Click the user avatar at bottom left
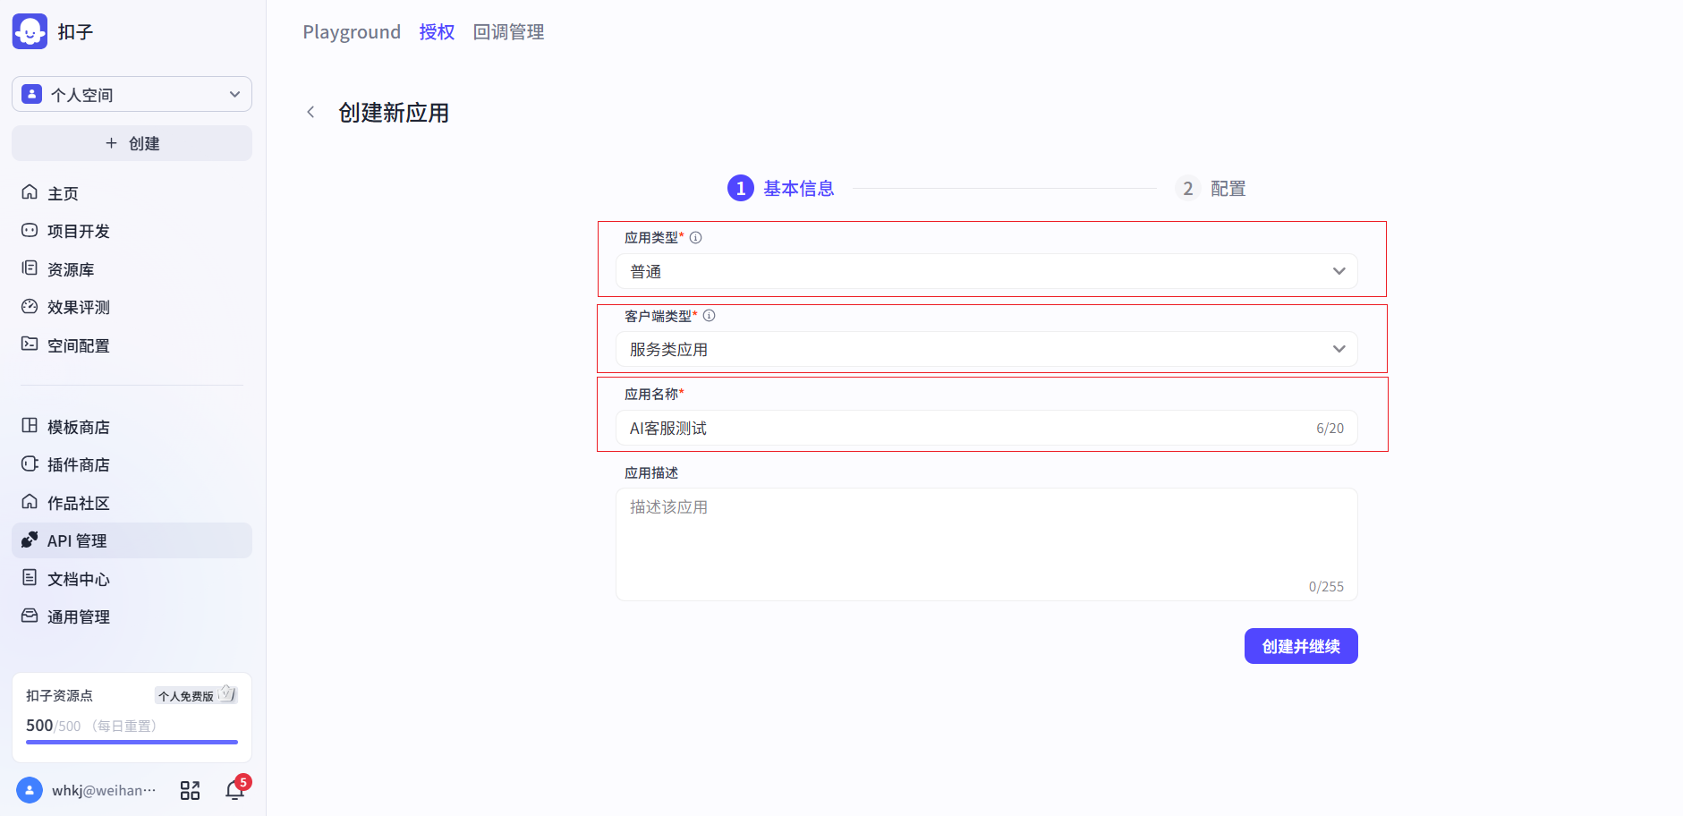1683x816 pixels. point(30,790)
